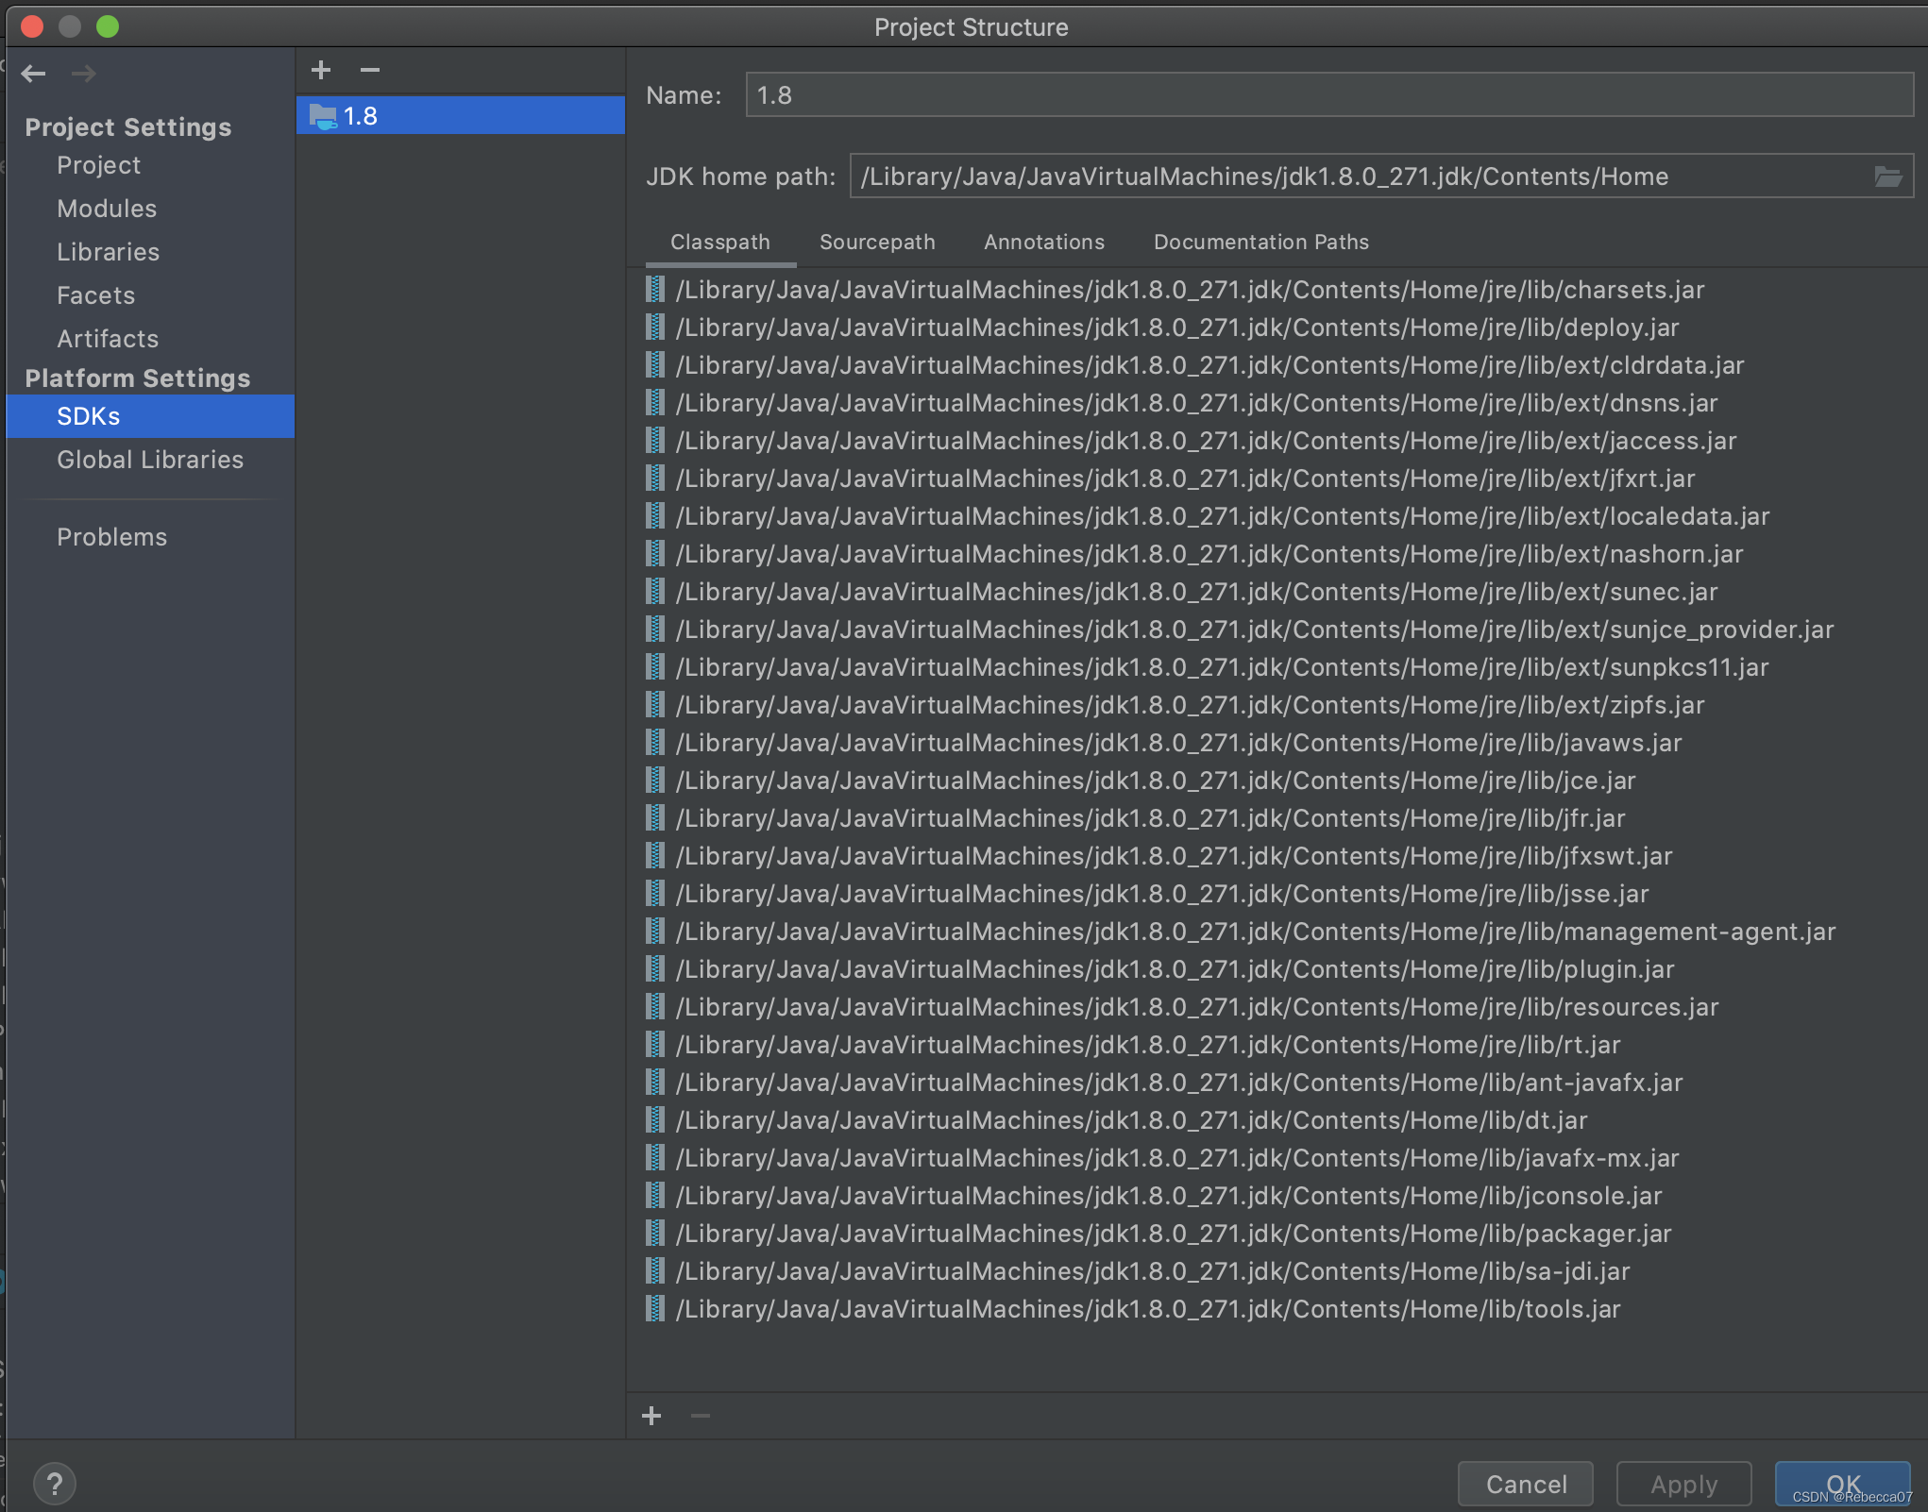The width and height of the screenshot is (1928, 1512).
Task: Open the Annotations tab
Action: coord(1043,242)
